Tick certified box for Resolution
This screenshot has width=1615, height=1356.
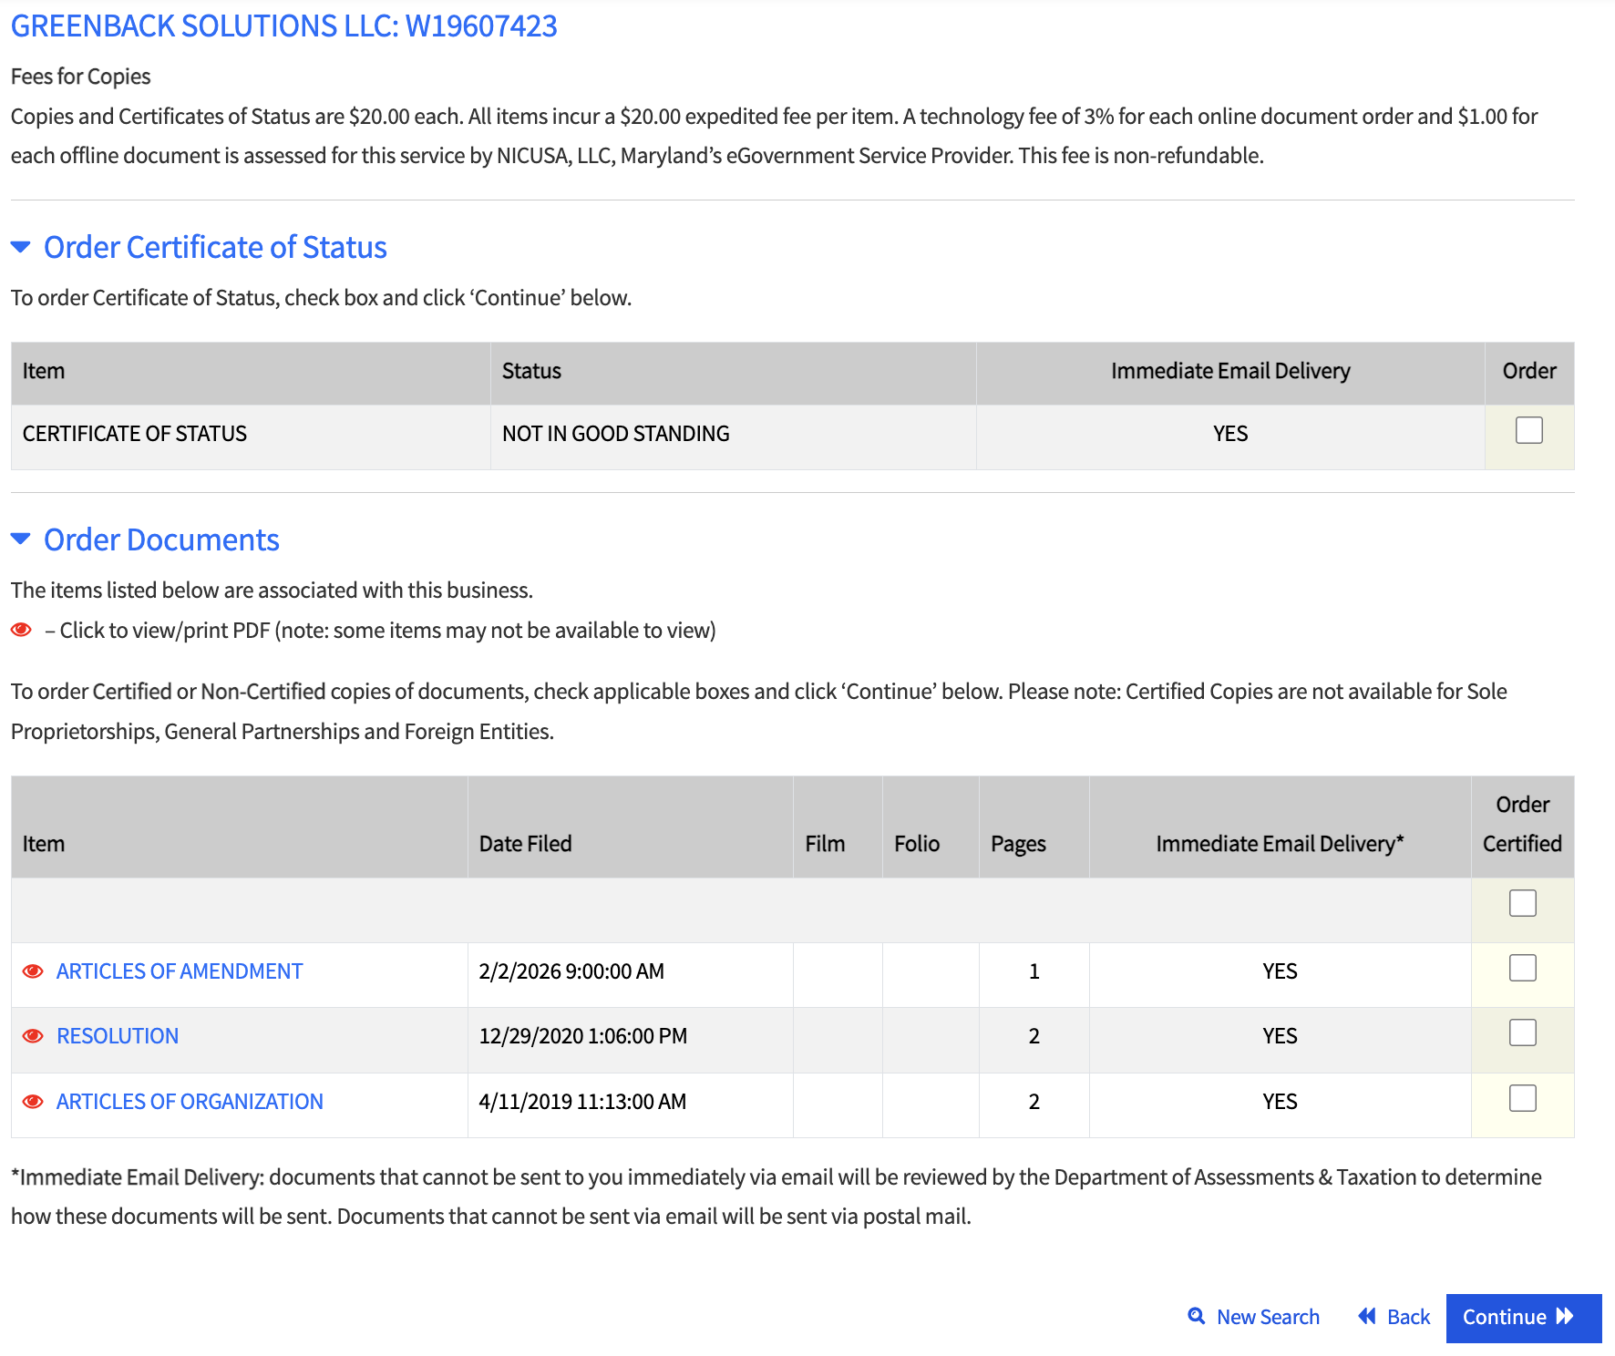pos(1522,1032)
